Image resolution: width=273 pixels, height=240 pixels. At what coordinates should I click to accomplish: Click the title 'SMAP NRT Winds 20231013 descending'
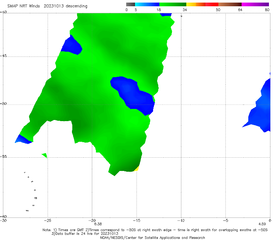click(x=47, y=6)
